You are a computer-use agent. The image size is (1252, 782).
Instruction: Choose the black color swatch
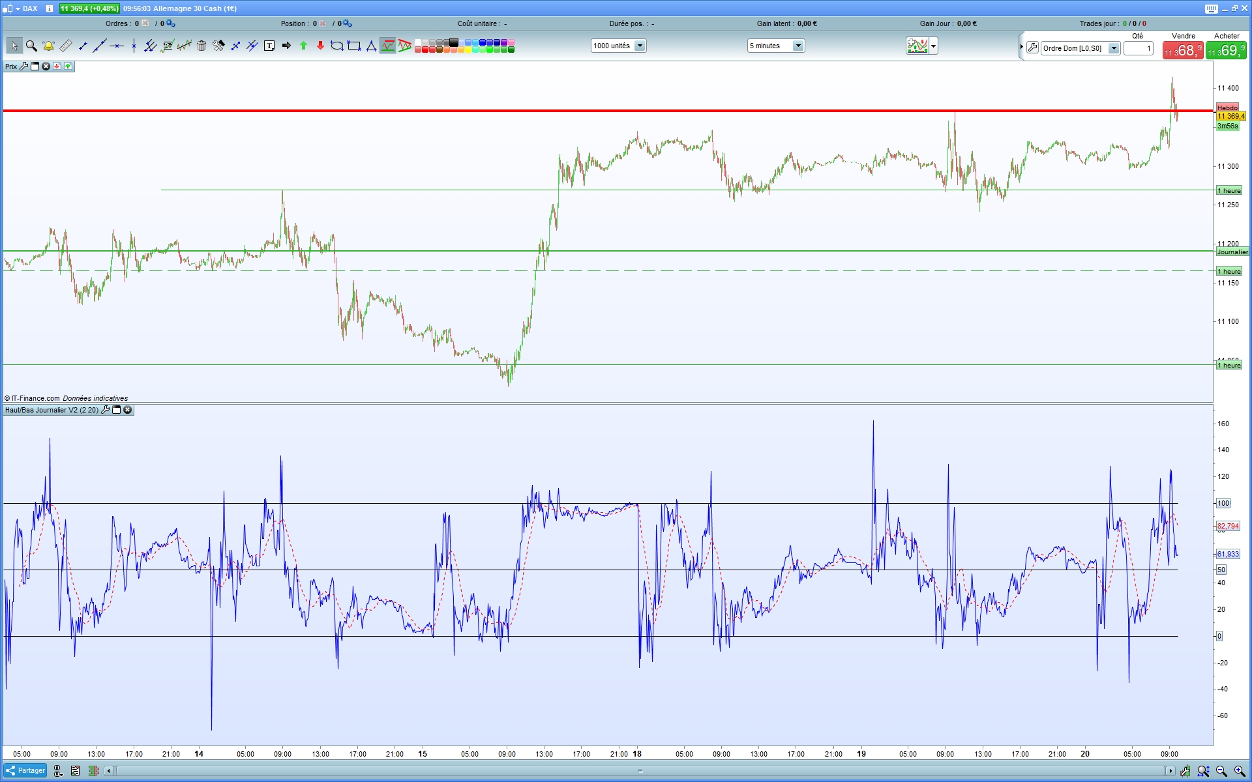[x=454, y=42]
